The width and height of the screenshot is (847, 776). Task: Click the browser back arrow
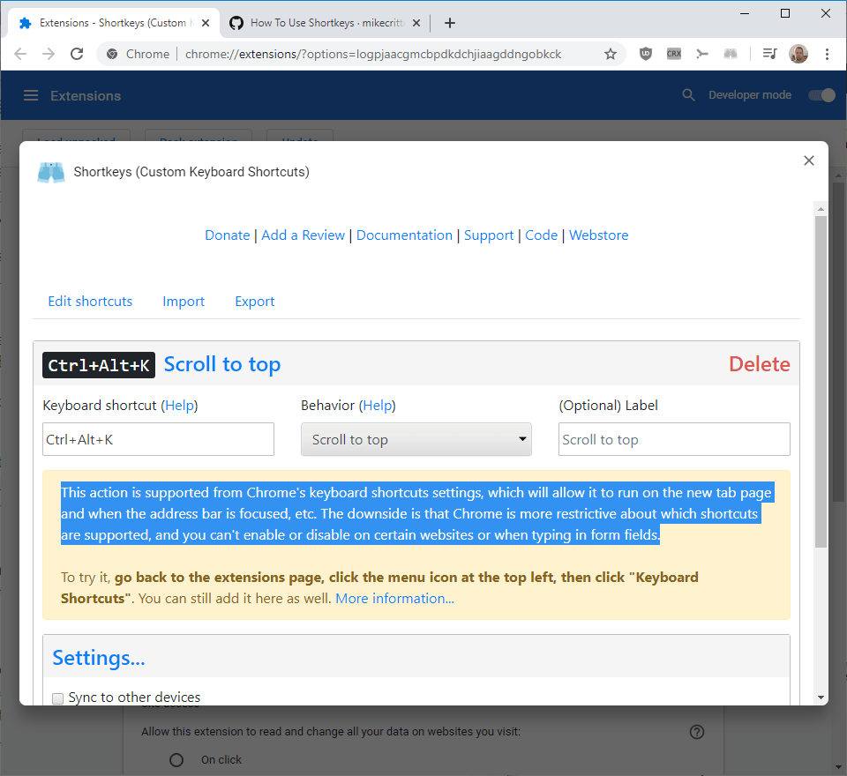tap(20, 54)
